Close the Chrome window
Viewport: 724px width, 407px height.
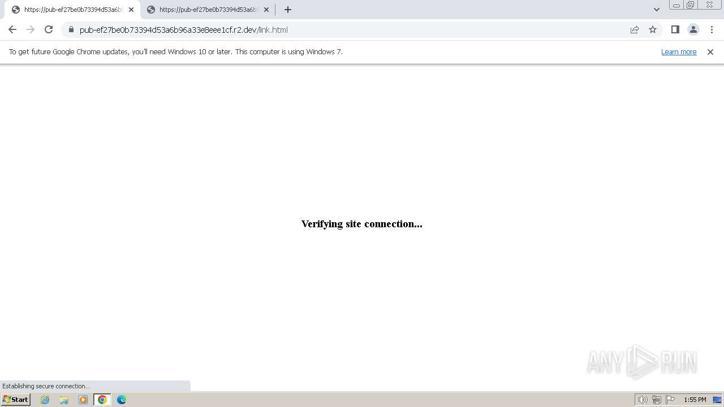(x=709, y=5)
